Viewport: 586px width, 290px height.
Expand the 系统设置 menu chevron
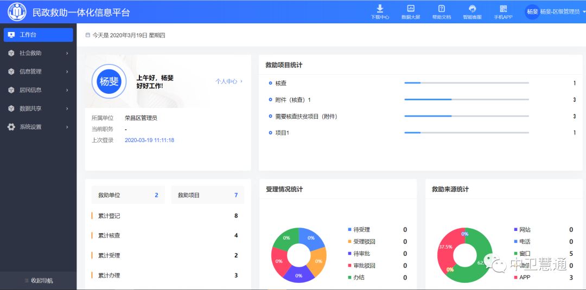67,127
